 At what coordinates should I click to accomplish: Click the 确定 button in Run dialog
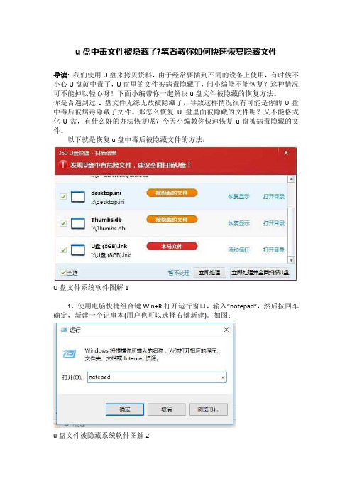124,409
